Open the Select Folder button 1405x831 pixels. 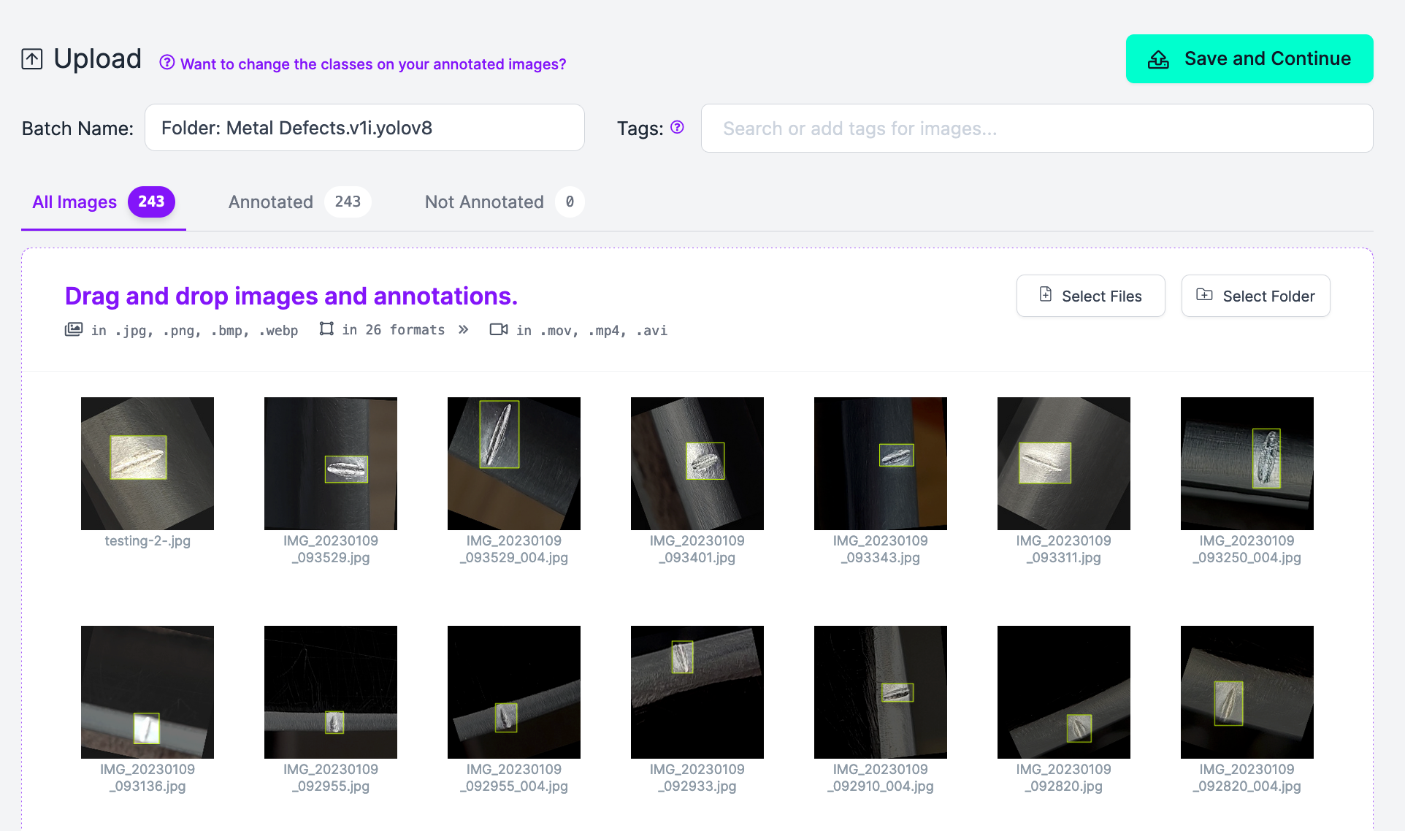(1255, 296)
